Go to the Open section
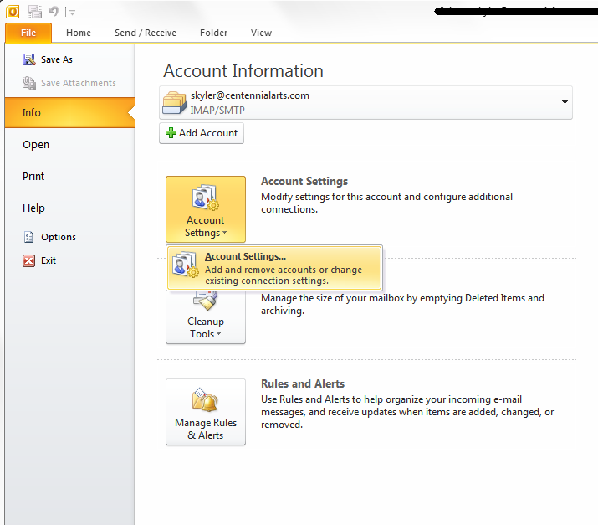 [36, 145]
